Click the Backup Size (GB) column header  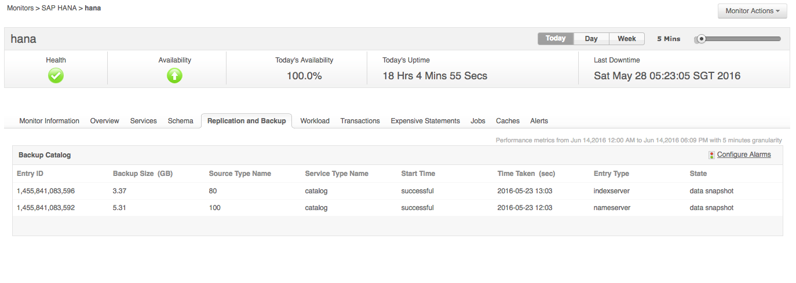pyautogui.click(x=143, y=174)
